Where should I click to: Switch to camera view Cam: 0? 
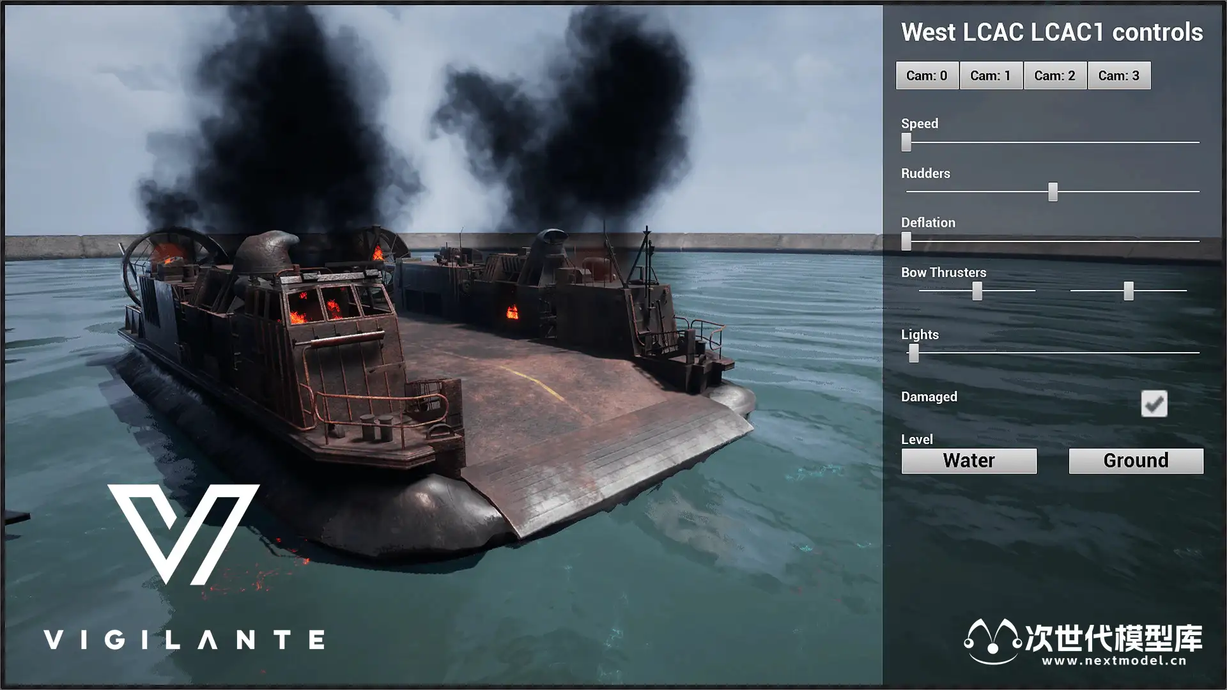927,75
